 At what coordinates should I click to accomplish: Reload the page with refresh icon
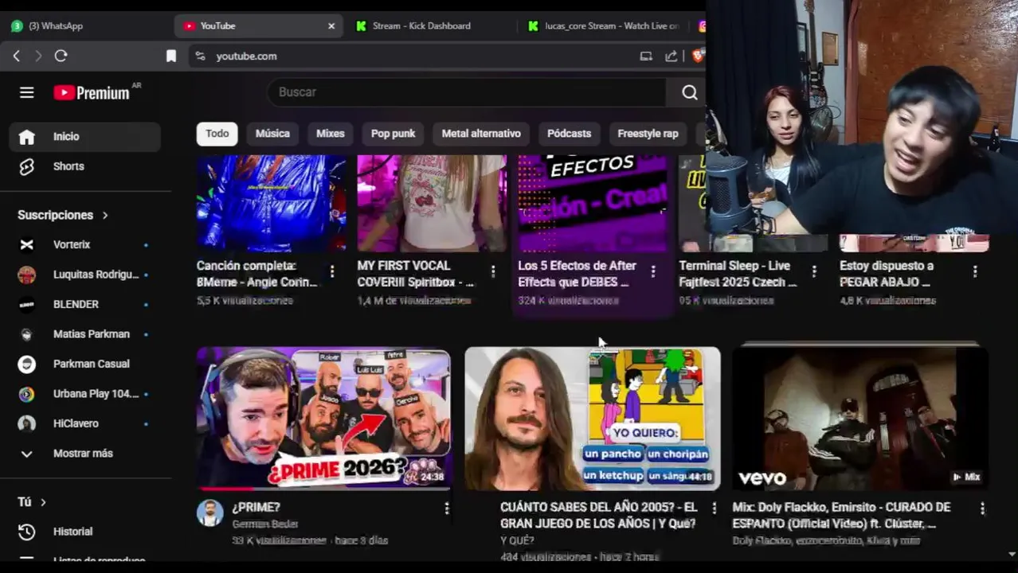[61, 56]
